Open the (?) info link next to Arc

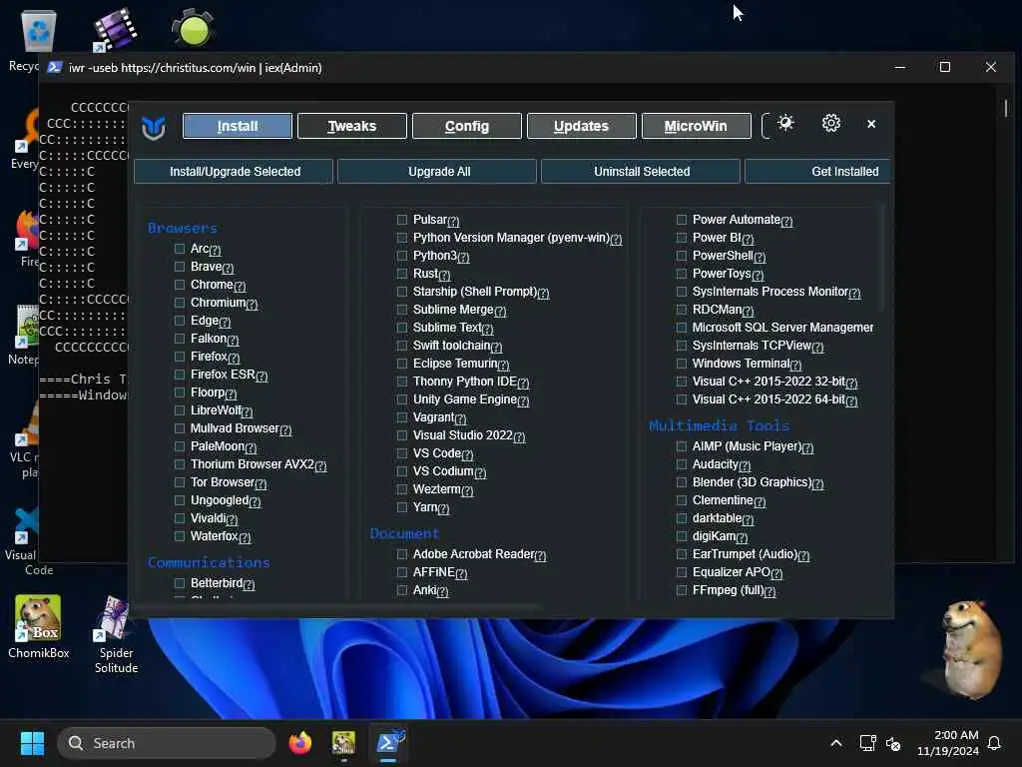[x=216, y=251]
